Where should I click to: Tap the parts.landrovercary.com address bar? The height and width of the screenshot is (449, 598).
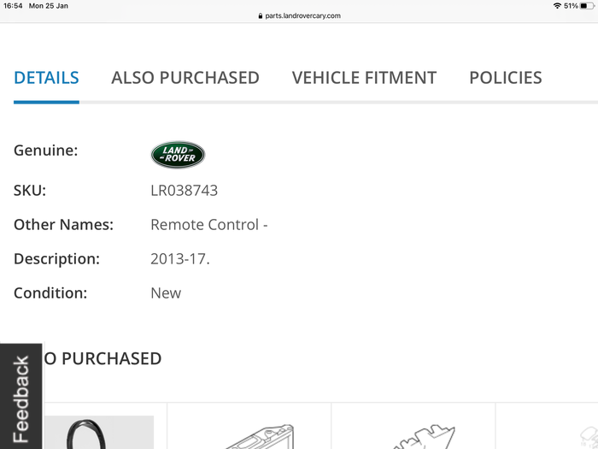pyautogui.click(x=299, y=15)
